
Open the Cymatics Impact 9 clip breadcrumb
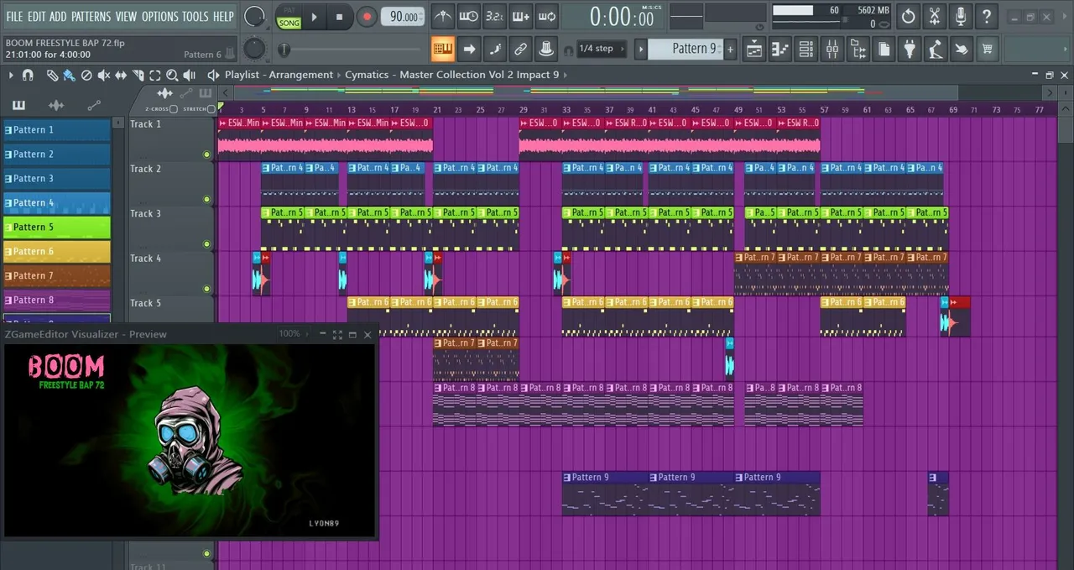click(451, 75)
